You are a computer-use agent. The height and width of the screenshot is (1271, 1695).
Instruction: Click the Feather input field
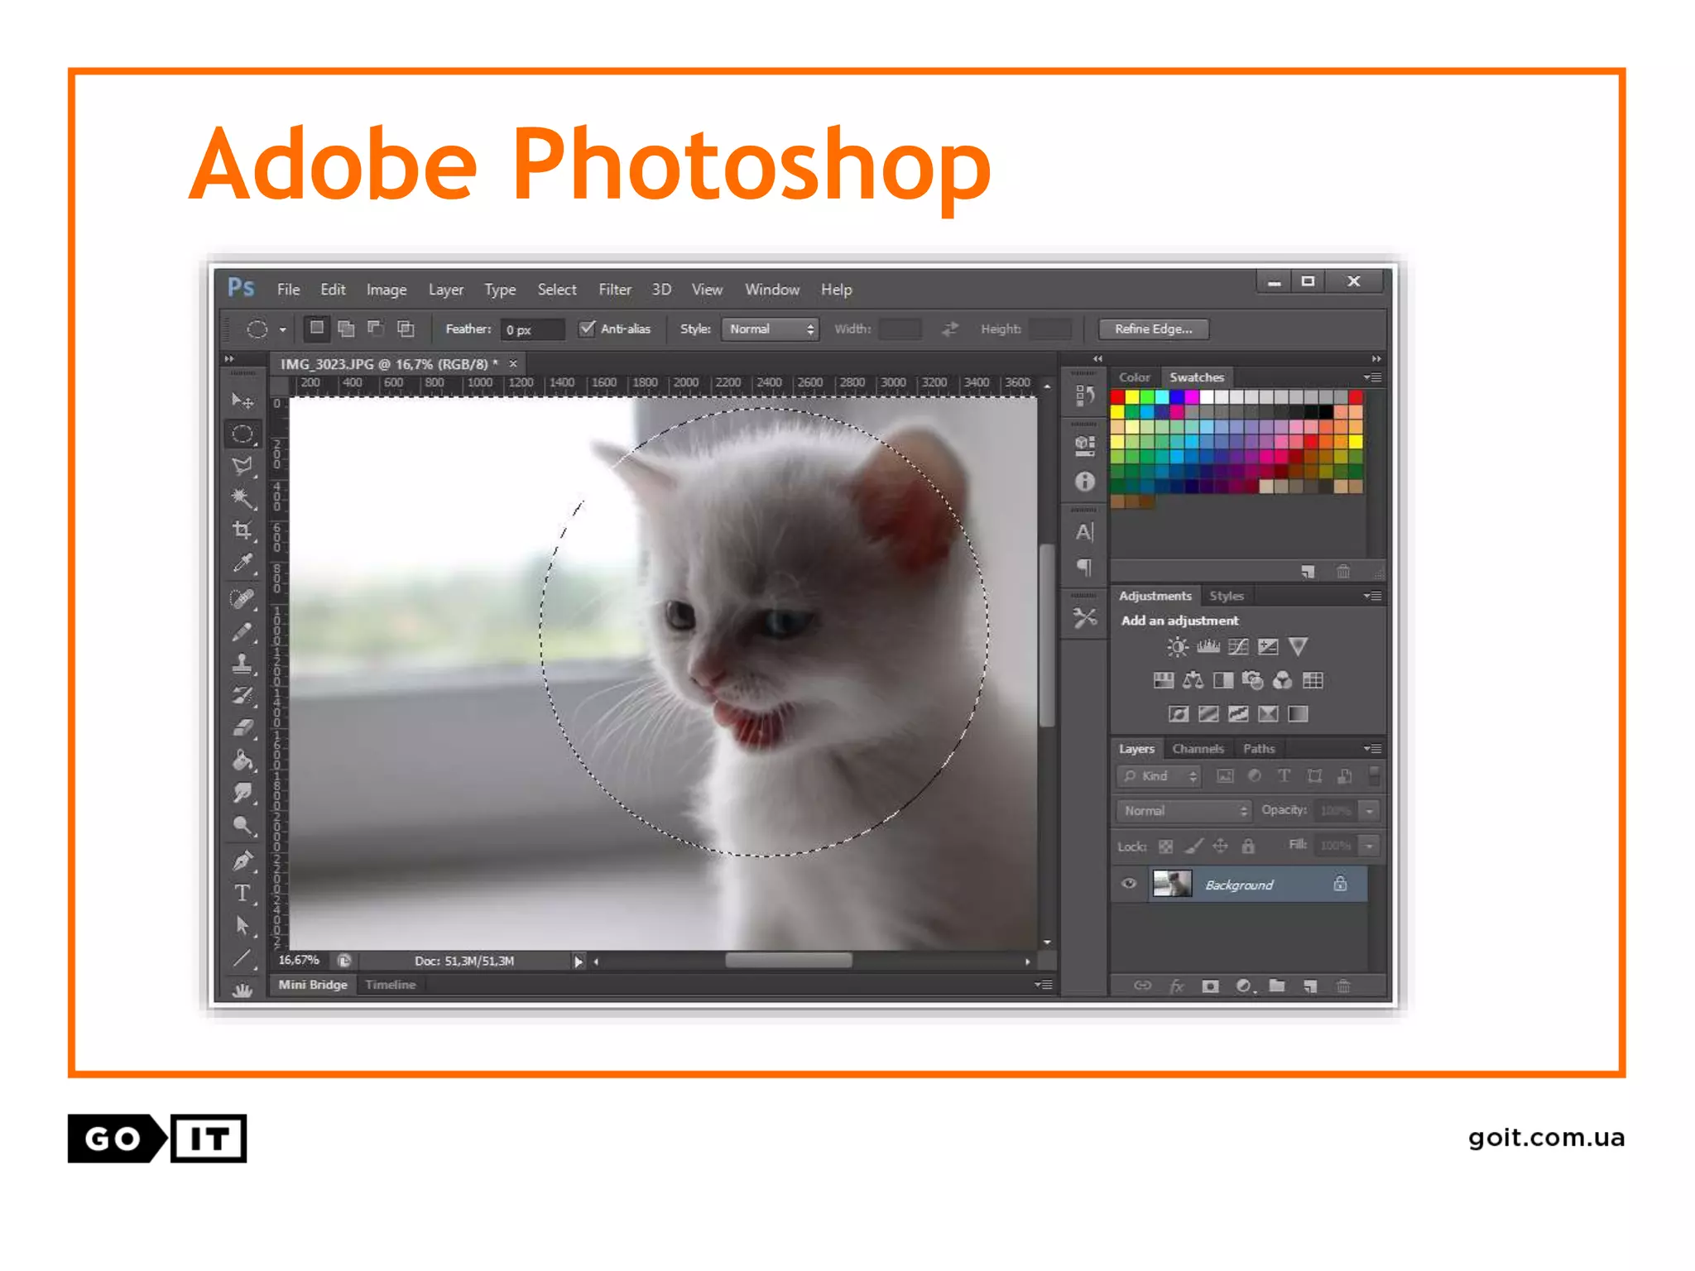tap(533, 329)
